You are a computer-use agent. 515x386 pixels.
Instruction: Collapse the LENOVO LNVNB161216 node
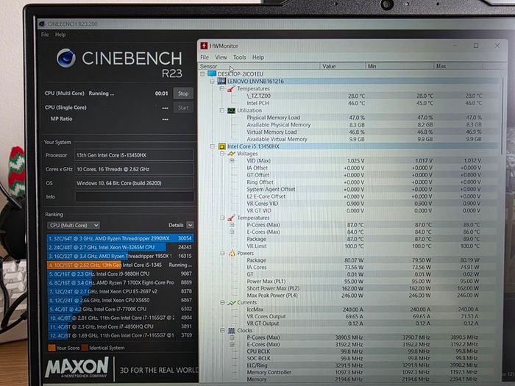coord(212,81)
